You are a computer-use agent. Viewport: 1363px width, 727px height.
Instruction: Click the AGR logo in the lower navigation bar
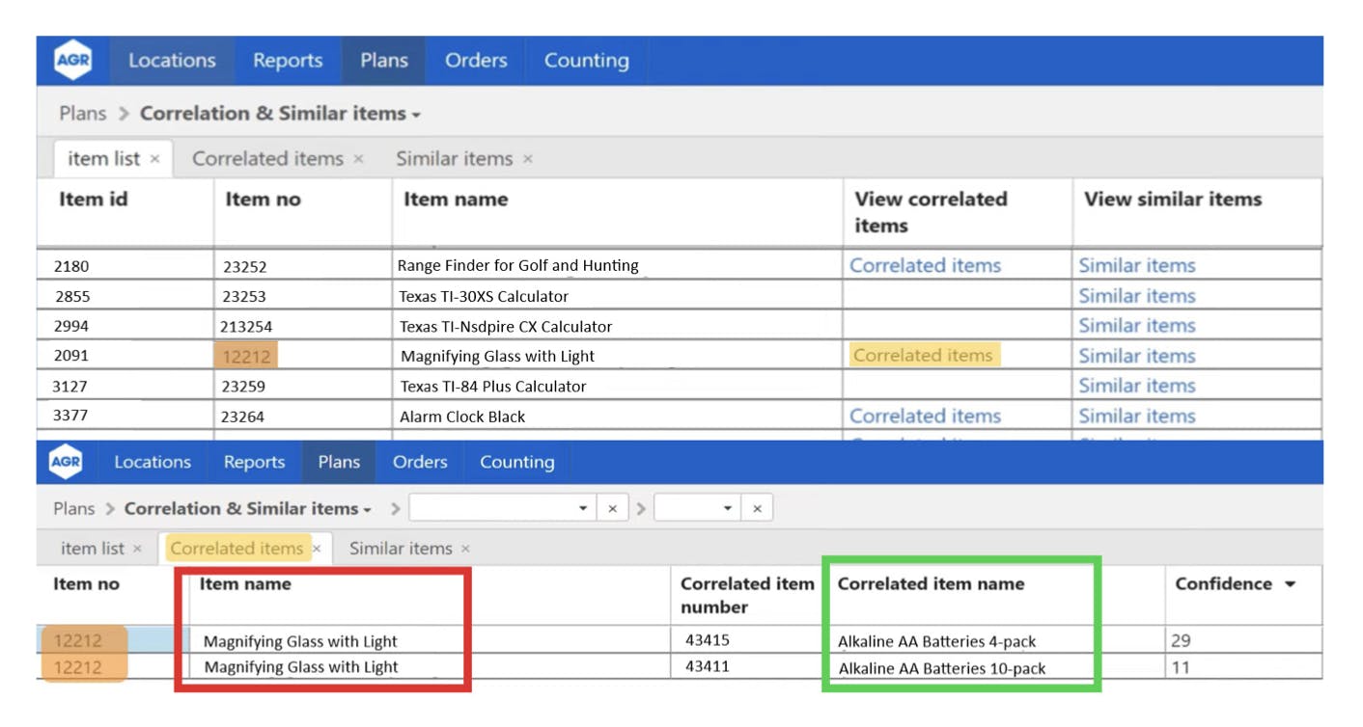tap(66, 463)
